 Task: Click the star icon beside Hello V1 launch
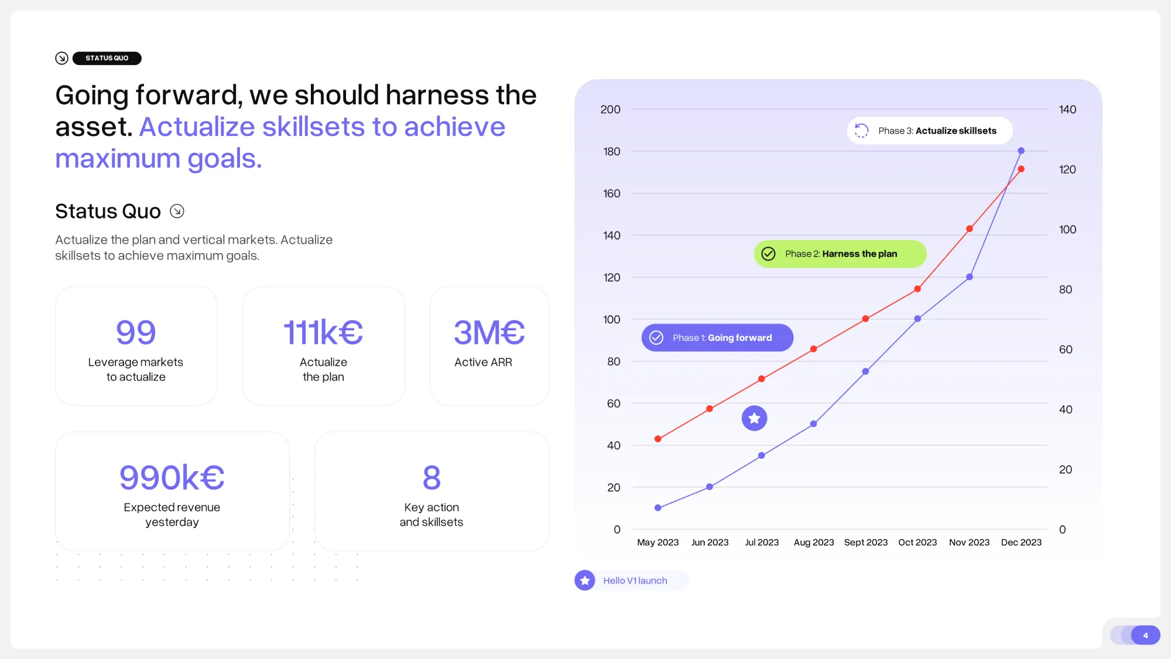[x=584, y=581]
